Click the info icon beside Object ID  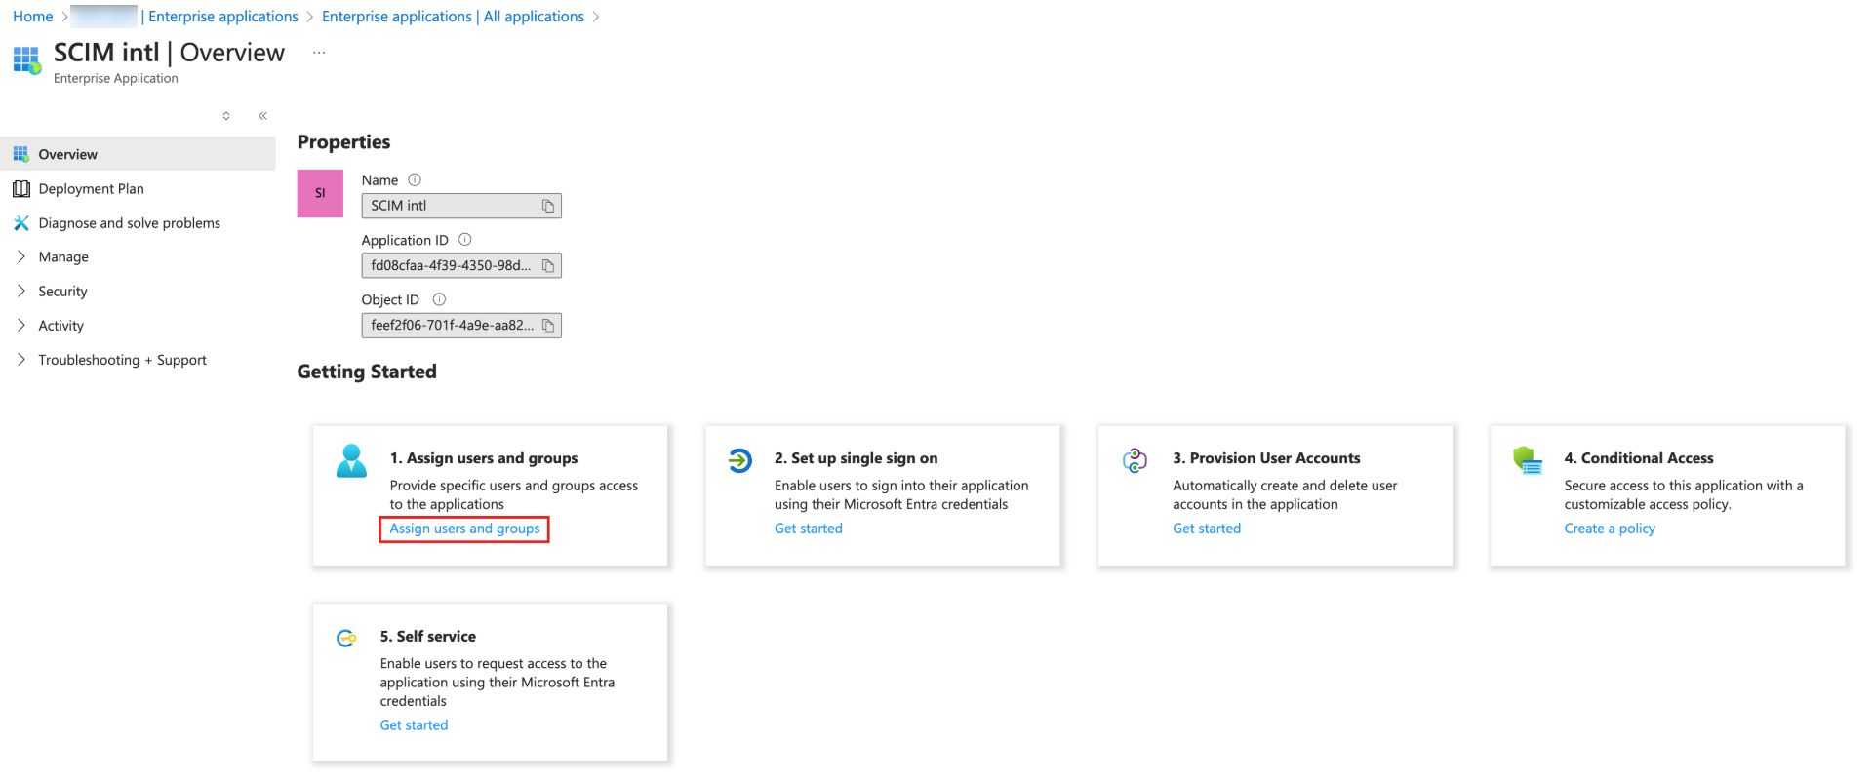click(x=439, y=299)
